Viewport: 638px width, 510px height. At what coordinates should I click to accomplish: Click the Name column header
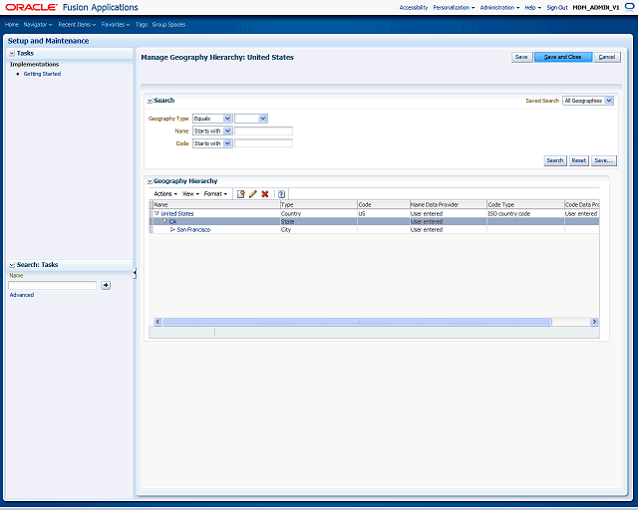[216, 204]
